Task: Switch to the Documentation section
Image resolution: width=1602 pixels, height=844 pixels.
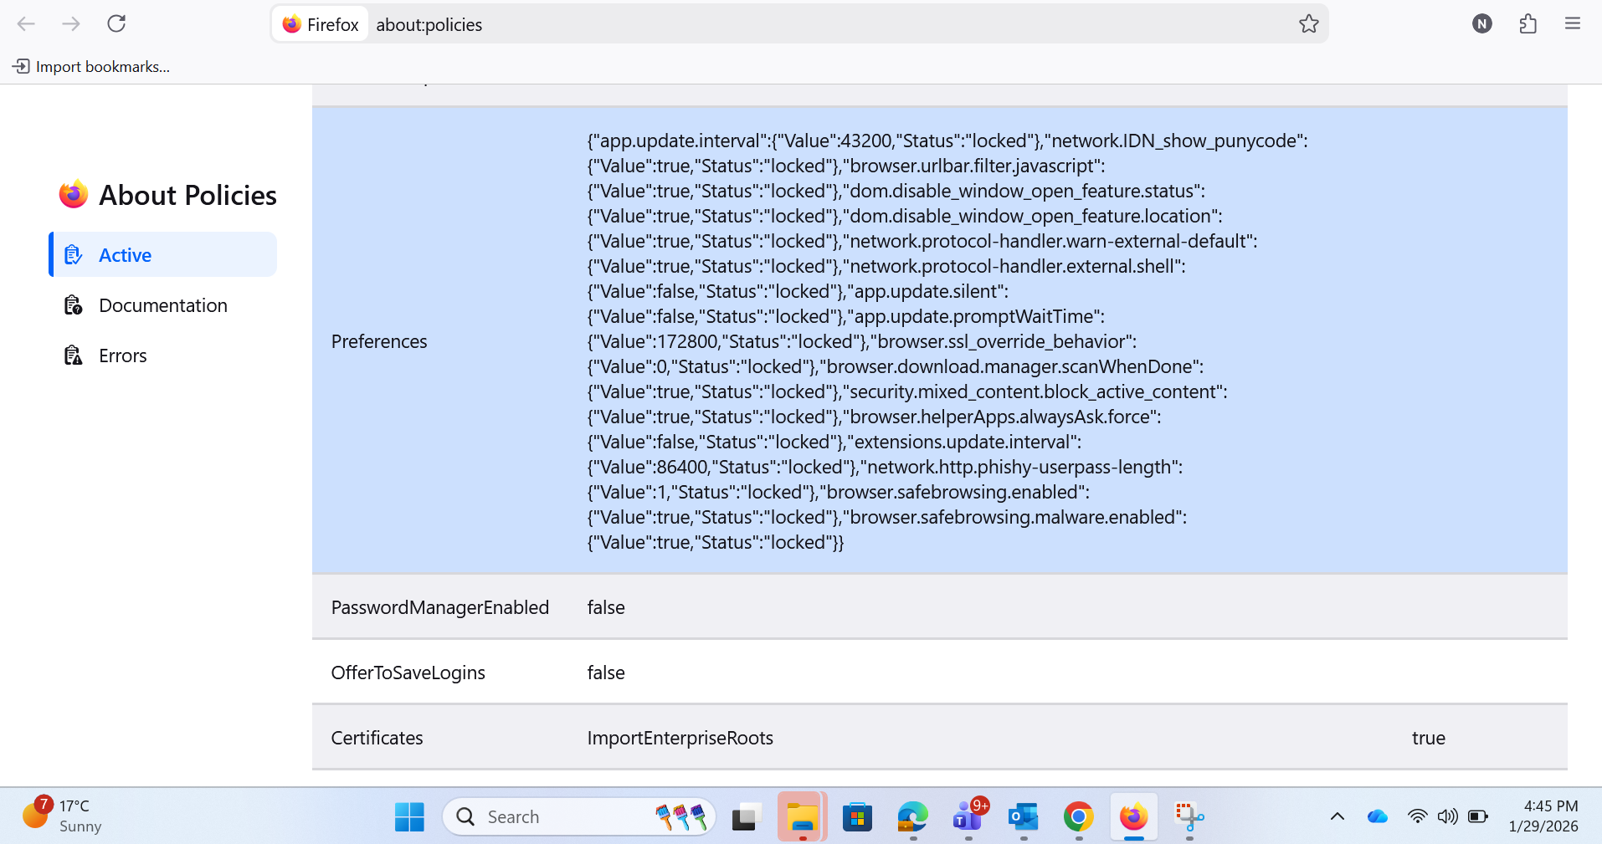Action: coord(163,305)
